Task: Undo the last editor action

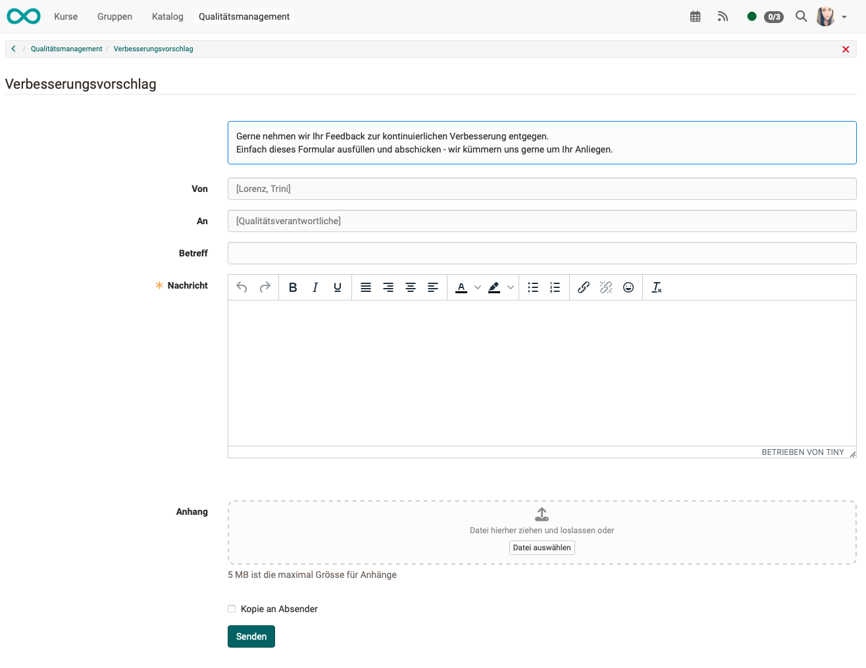Action: click(242, 287)
